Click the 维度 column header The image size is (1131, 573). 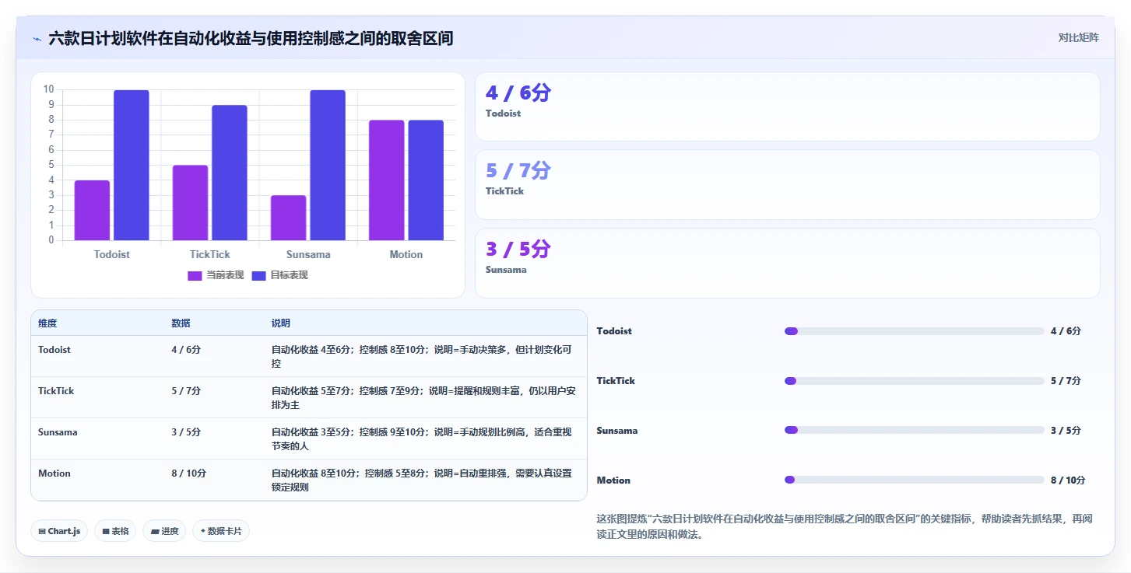tap(47, 323)
